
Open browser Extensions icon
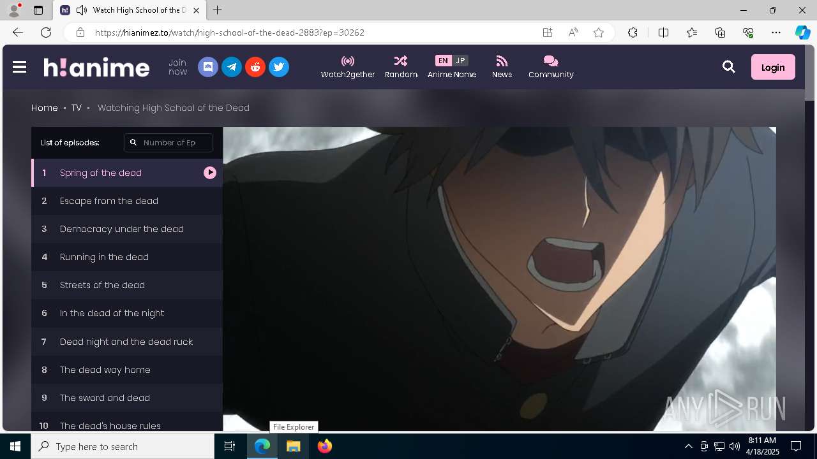(x=633, y=33)
